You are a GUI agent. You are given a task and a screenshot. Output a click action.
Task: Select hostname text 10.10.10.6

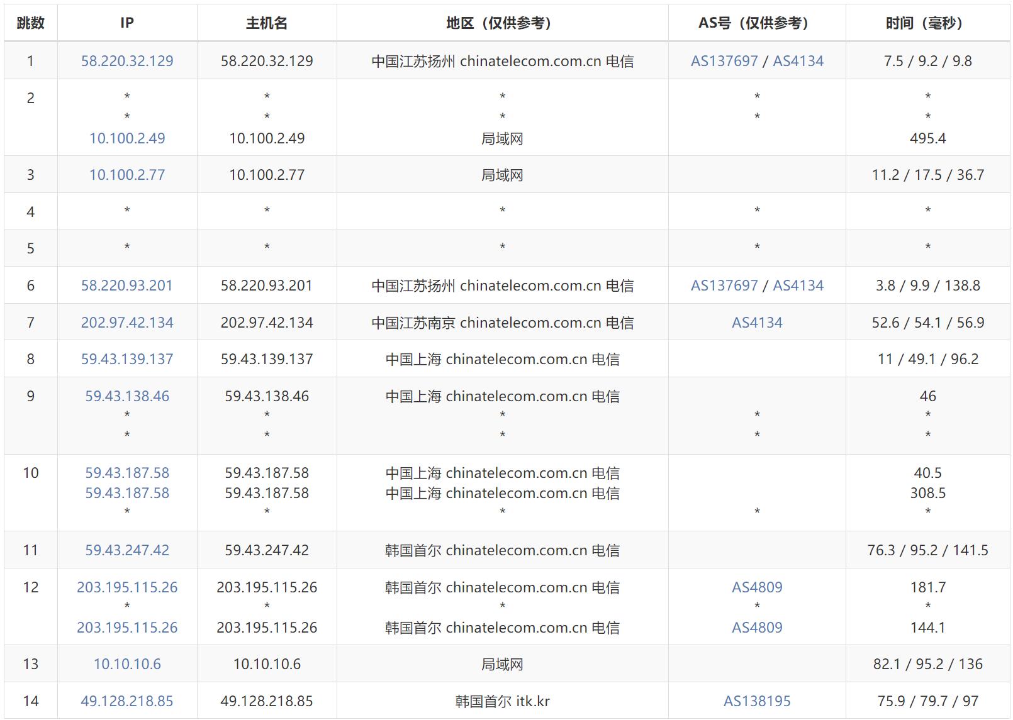[x=267, y=664]
